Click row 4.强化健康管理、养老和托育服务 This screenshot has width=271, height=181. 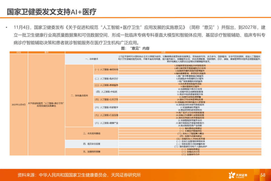click(190, 74)
